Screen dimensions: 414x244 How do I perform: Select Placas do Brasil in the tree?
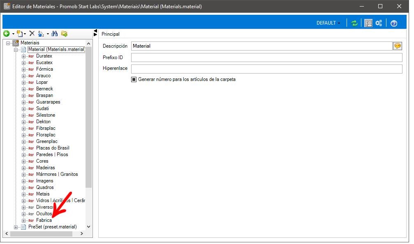(53, 148)
